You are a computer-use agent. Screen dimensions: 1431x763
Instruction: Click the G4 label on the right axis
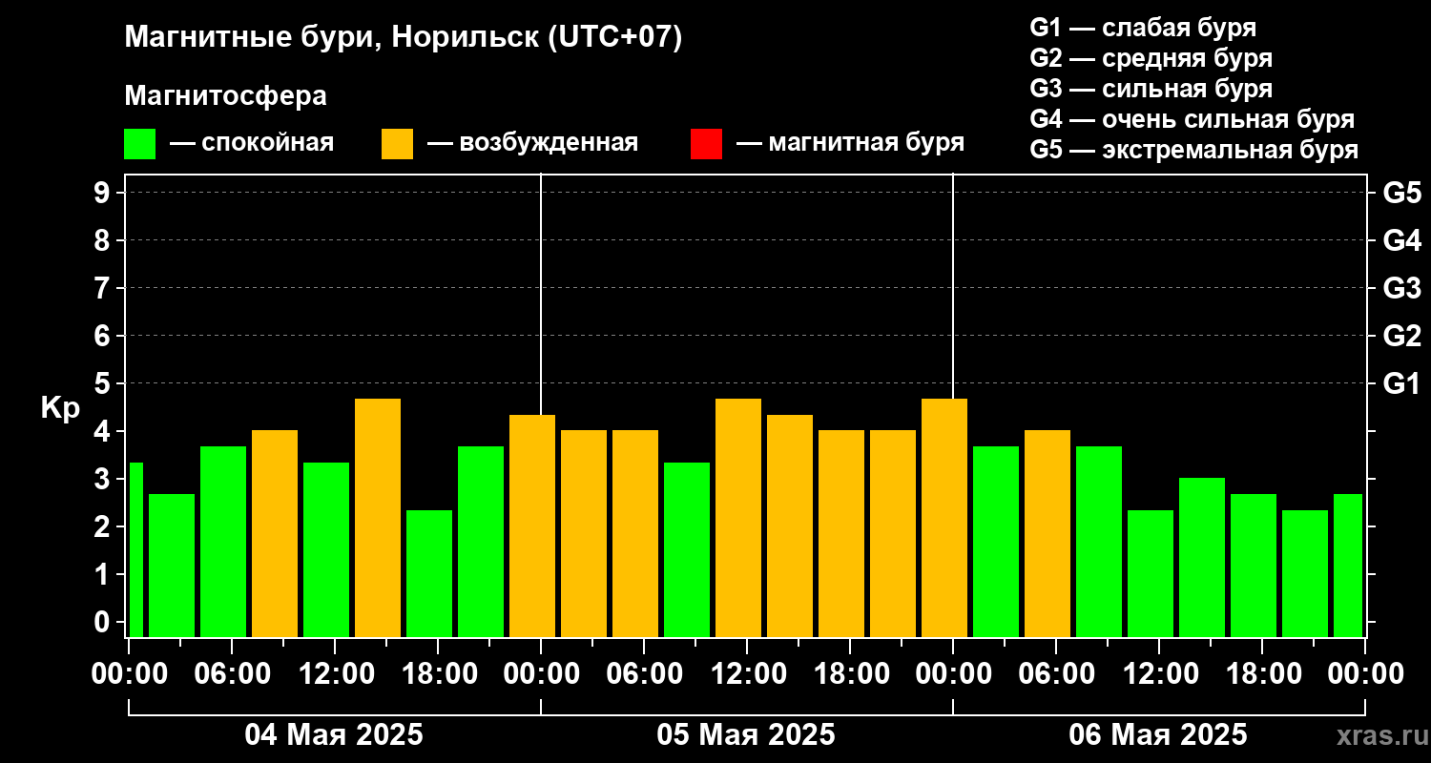pyautogui.click(x=1401, y=241)
